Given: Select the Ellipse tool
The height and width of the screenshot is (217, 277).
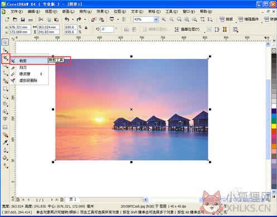Looking at the screenshot, I should point(5,96).
